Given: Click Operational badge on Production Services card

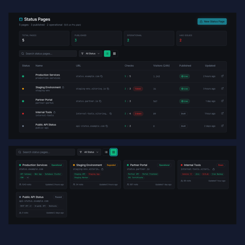Looking at the screenshot, I should (57, 165).
